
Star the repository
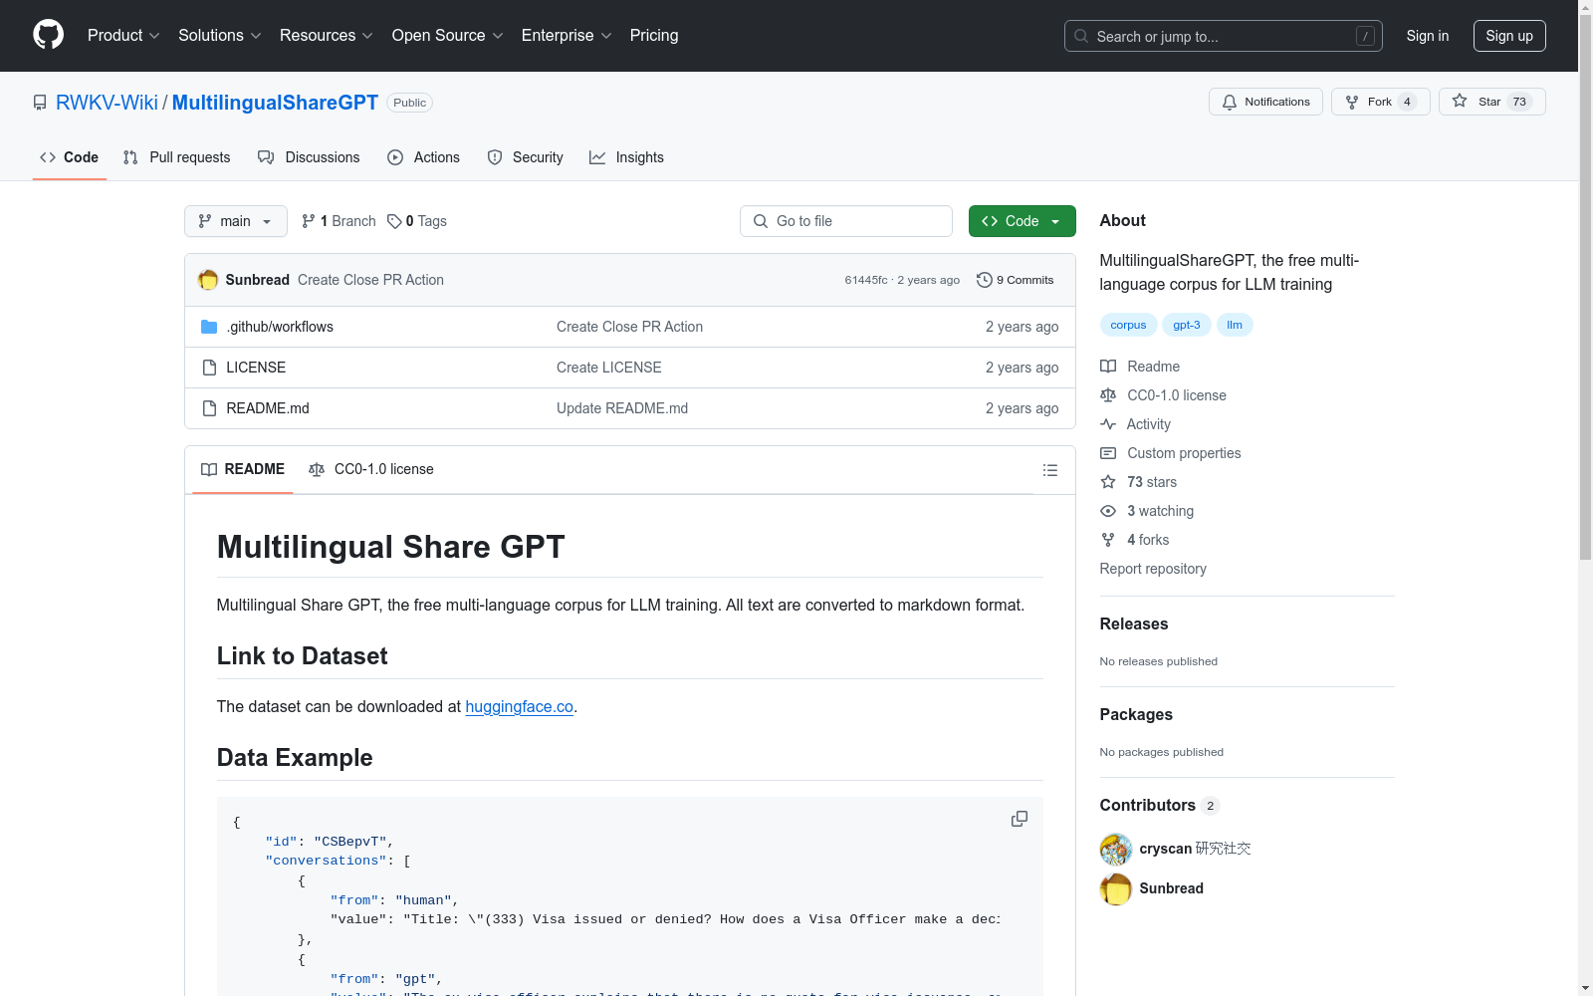[1492, 102]
